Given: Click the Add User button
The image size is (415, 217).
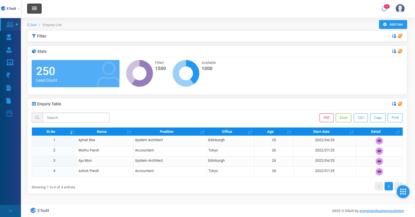Looking at the screenshot, I should tap(393, 24).
